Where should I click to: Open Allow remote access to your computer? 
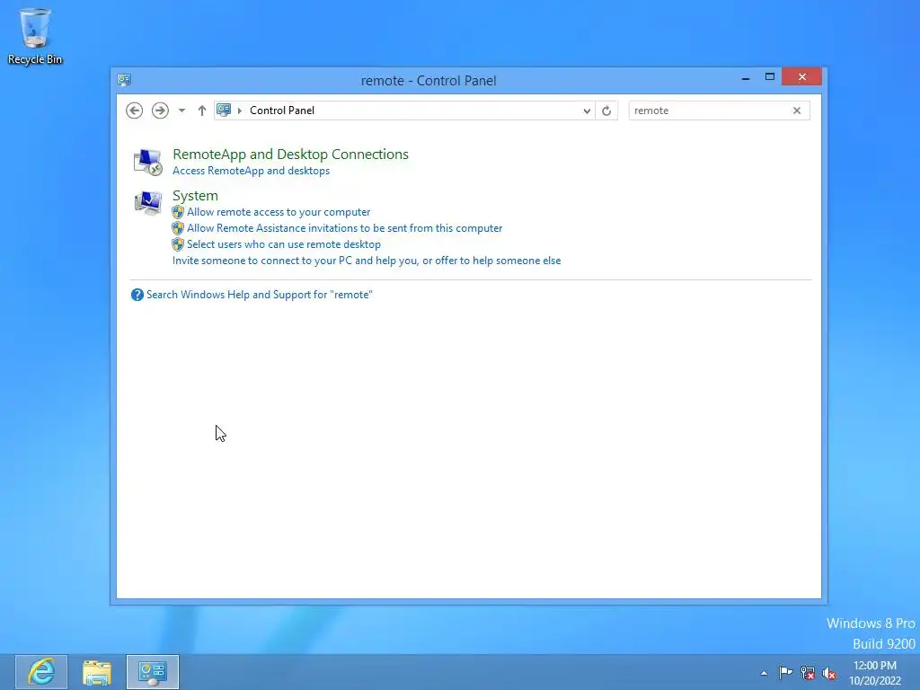click(279, 212)
